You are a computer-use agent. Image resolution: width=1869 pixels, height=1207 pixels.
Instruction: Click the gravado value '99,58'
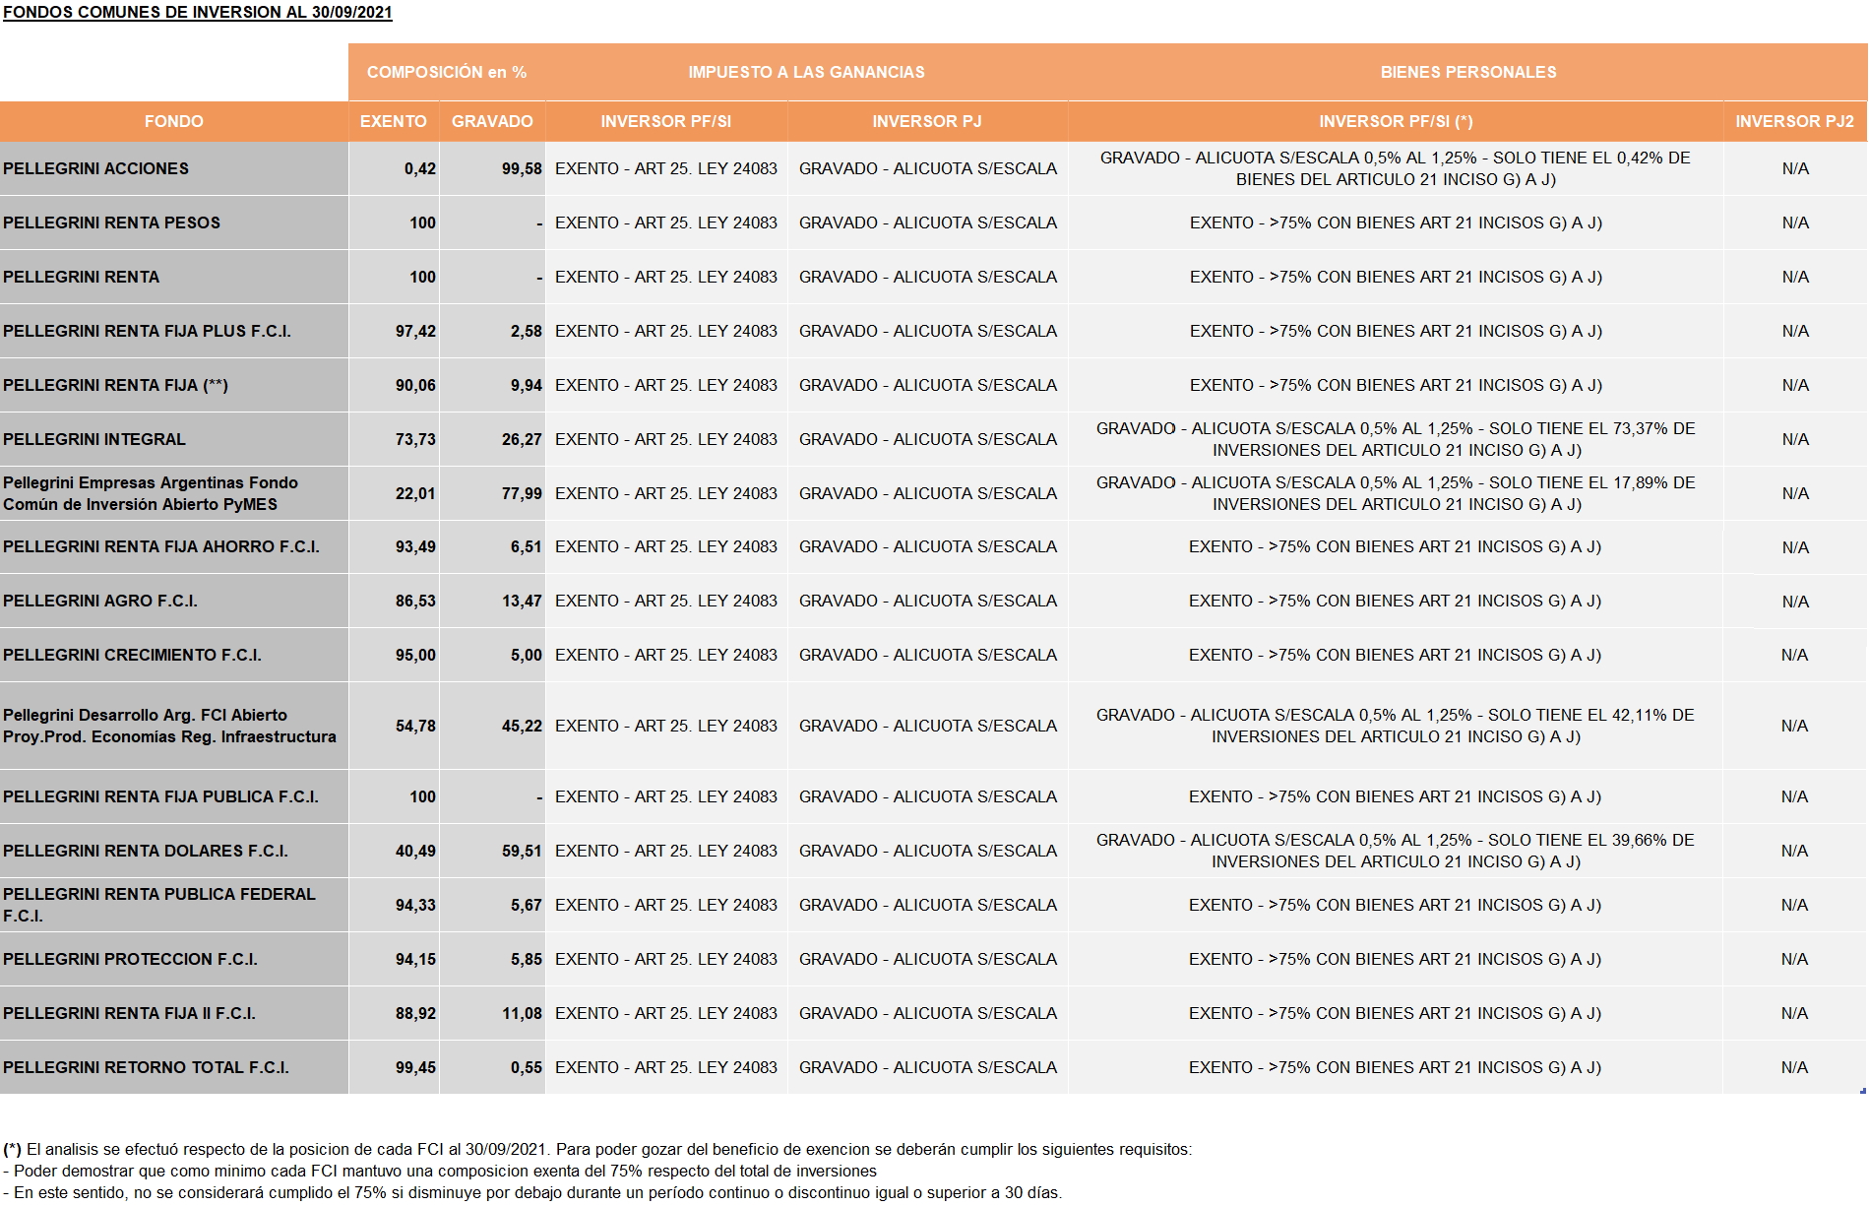click(x=522, y=168)
